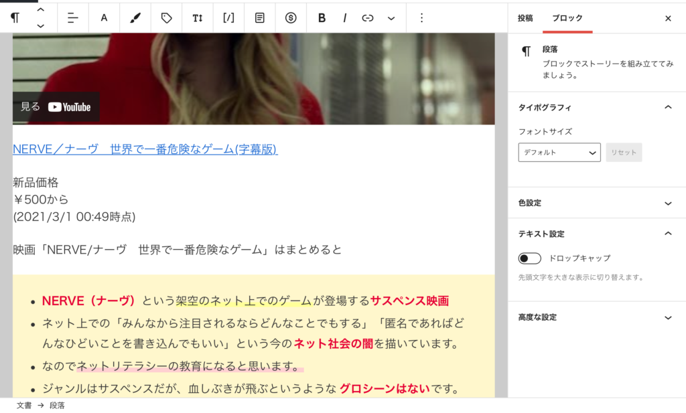Select the brush style tool
The width and height of the screenshot is (686, 413).
point(135,18)
